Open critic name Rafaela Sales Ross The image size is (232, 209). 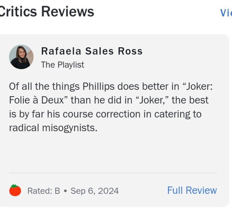pyautogui.click(x=92, y=51)
